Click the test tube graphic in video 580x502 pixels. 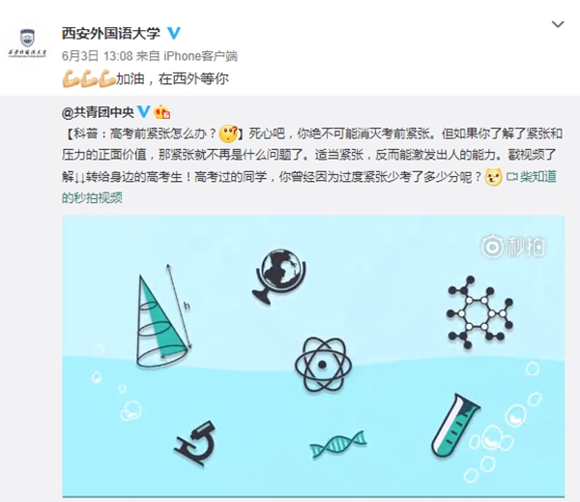click(x=455, y=426)
